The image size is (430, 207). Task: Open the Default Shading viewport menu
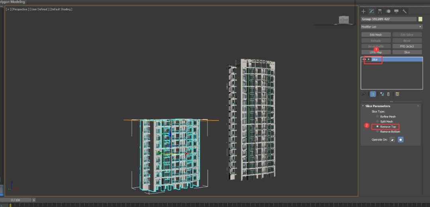[61, 9]
